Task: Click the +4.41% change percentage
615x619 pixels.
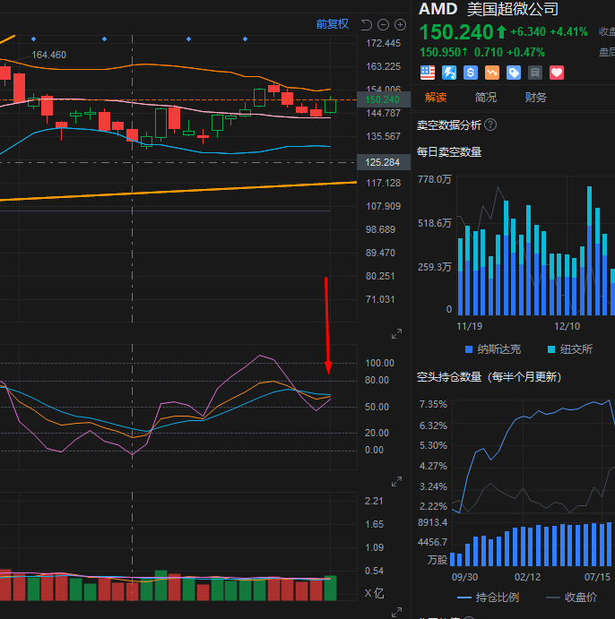Action: click(568, 31)
